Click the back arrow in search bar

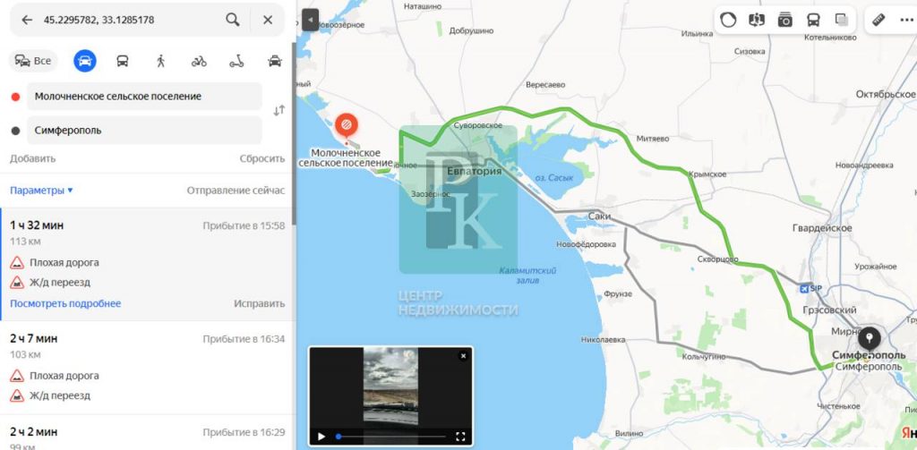click(x=27, y=20)
